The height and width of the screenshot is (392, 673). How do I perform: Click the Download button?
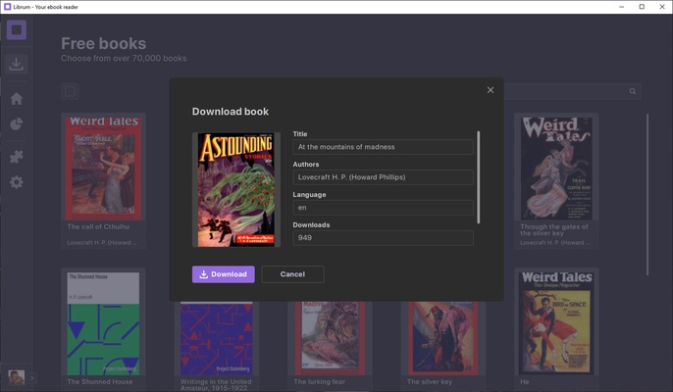click(224, 274)
